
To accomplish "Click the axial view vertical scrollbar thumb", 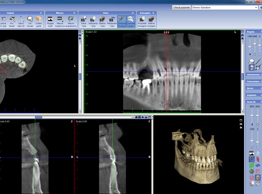I will pos(80,77).
